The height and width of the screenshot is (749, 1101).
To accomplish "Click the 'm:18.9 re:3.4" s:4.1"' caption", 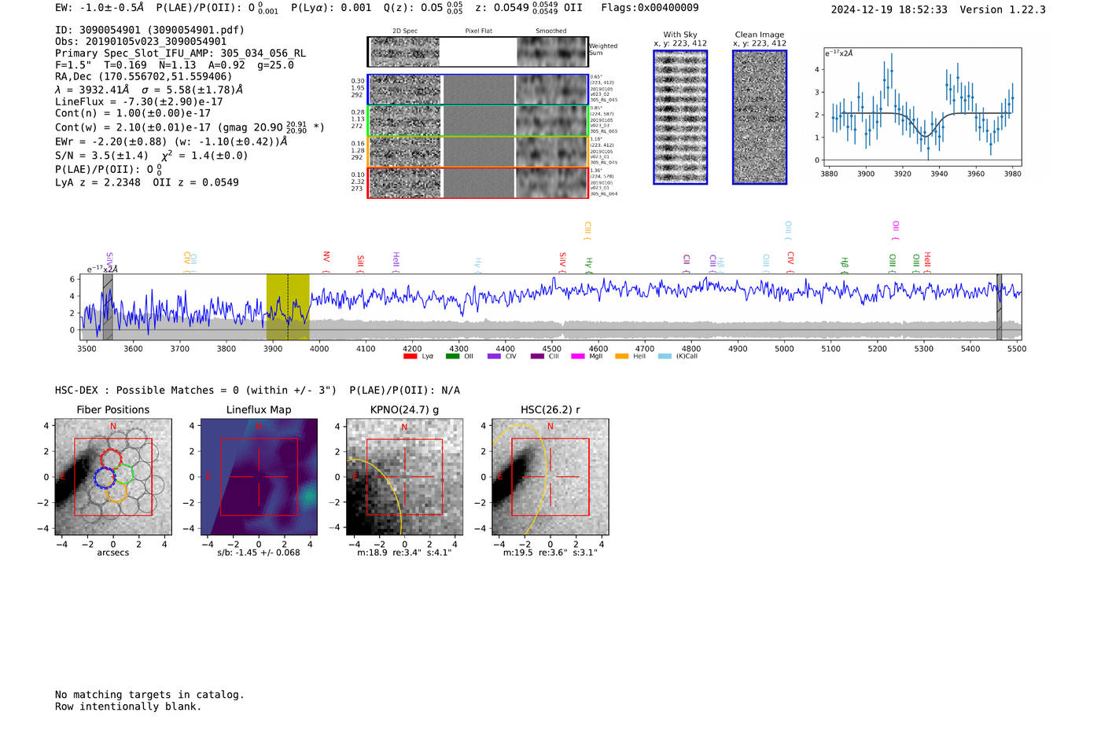I will 404,553.
